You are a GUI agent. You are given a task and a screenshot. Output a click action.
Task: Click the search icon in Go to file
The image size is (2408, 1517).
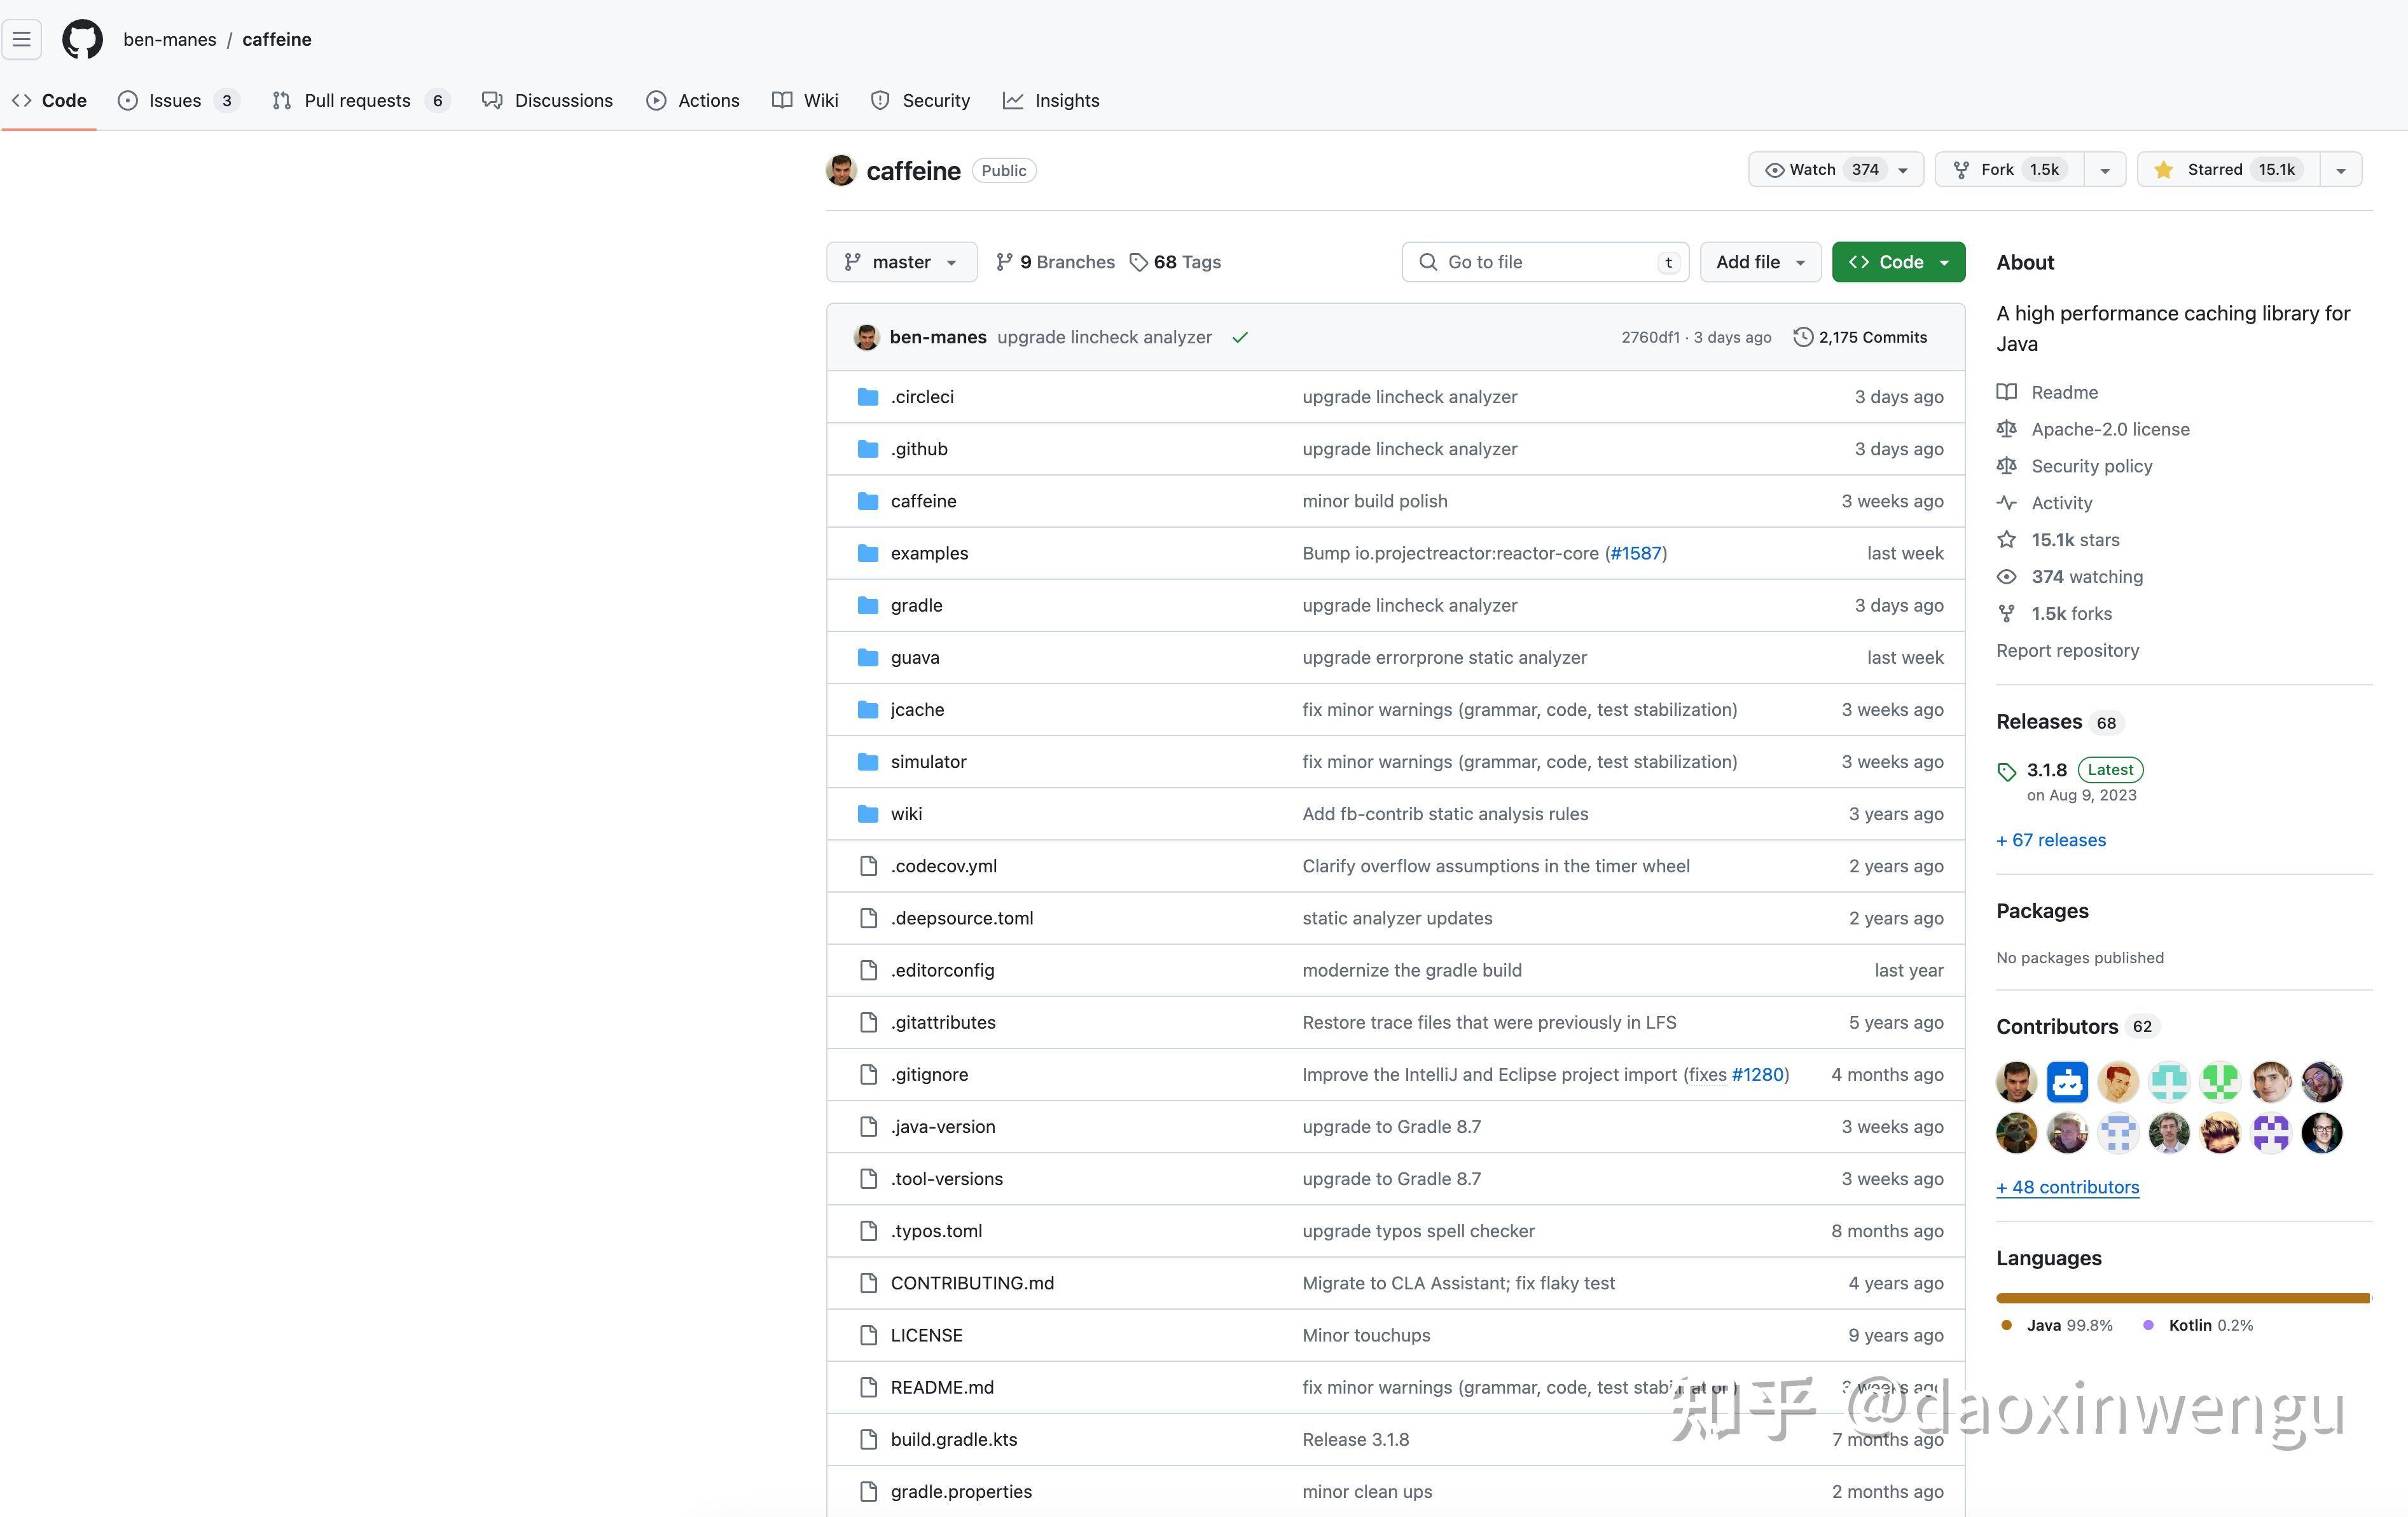coord(1428,262)
